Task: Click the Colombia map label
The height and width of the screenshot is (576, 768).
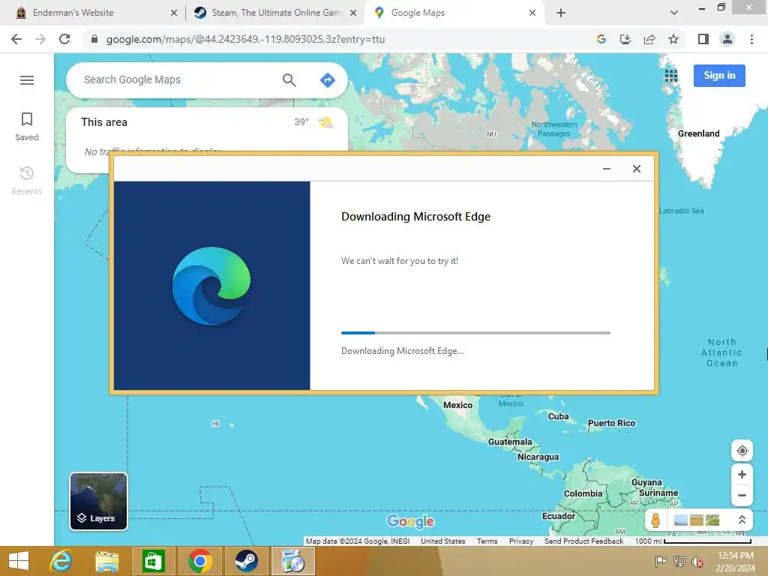Action: [x=583, y=493]
